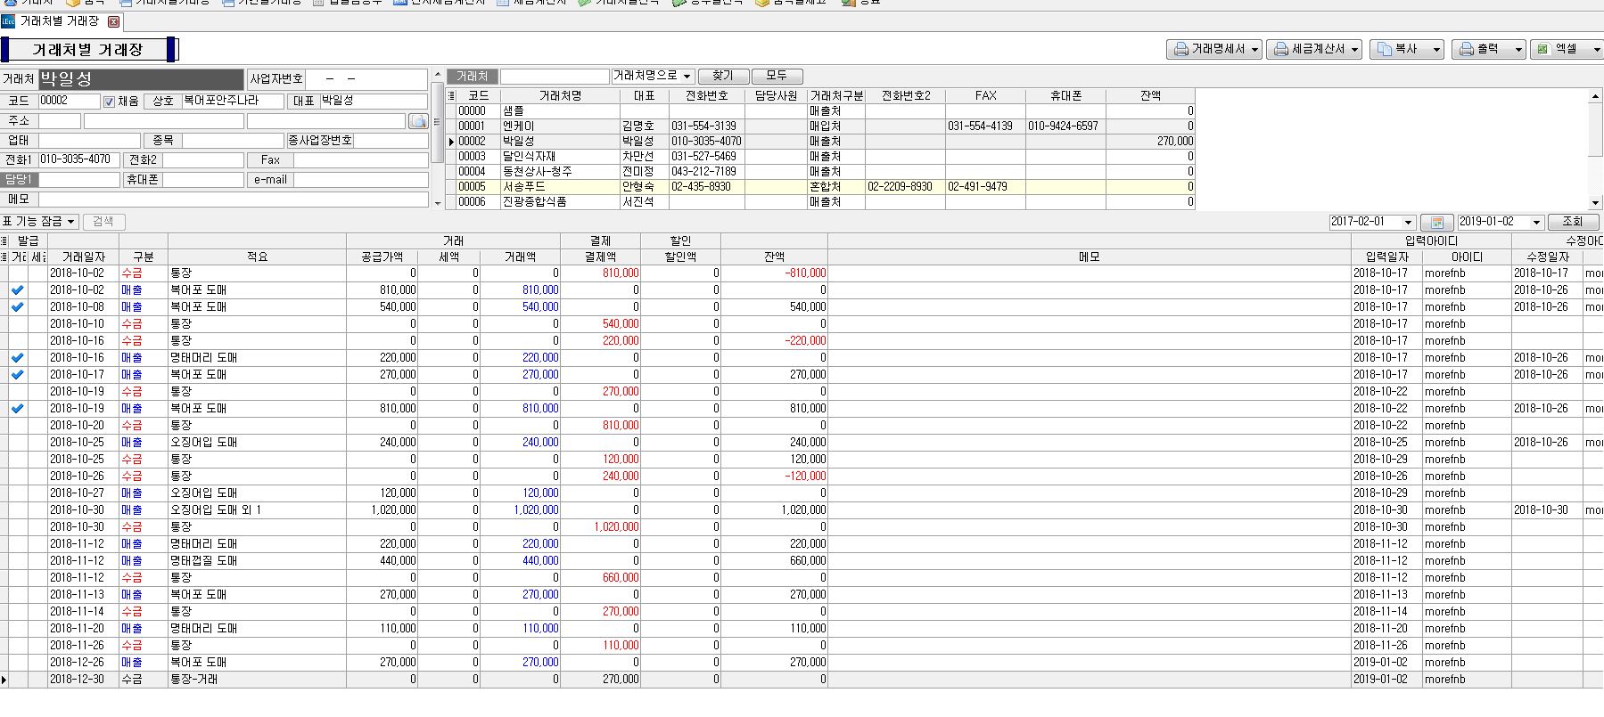Click the 세금계산서 printer icon
The image size is (1604, 717).
[1281, 50]
